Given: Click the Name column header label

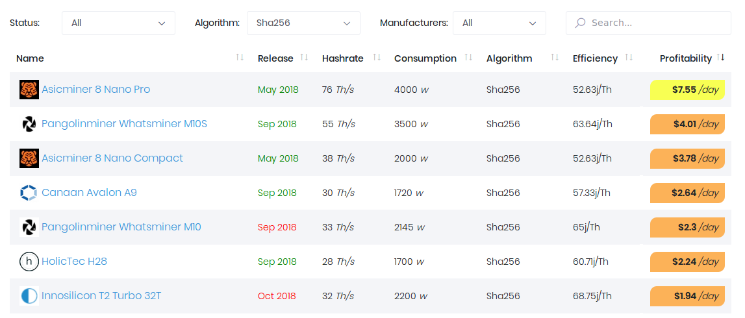Looking at the screenshot, I should coord(30,58).
